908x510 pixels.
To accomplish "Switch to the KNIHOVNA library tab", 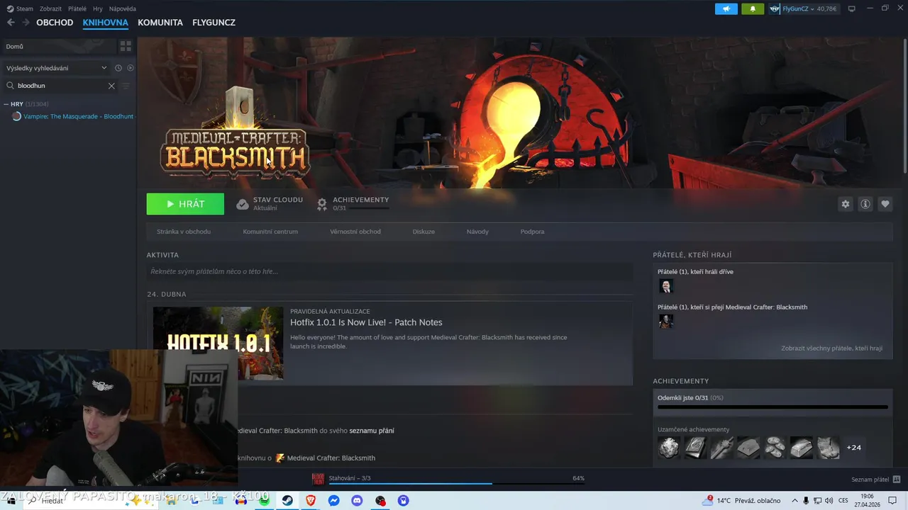I will (105, 23).
